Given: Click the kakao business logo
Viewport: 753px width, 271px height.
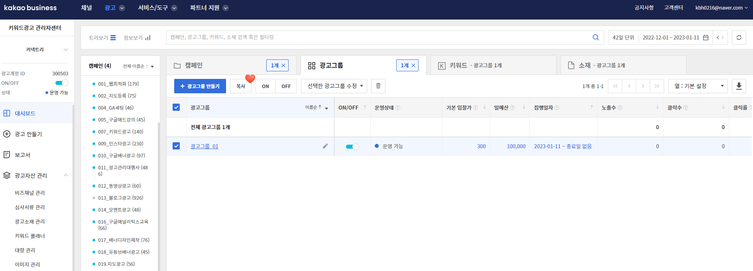Looking at the screenshot, I should [x=30, y=8].
